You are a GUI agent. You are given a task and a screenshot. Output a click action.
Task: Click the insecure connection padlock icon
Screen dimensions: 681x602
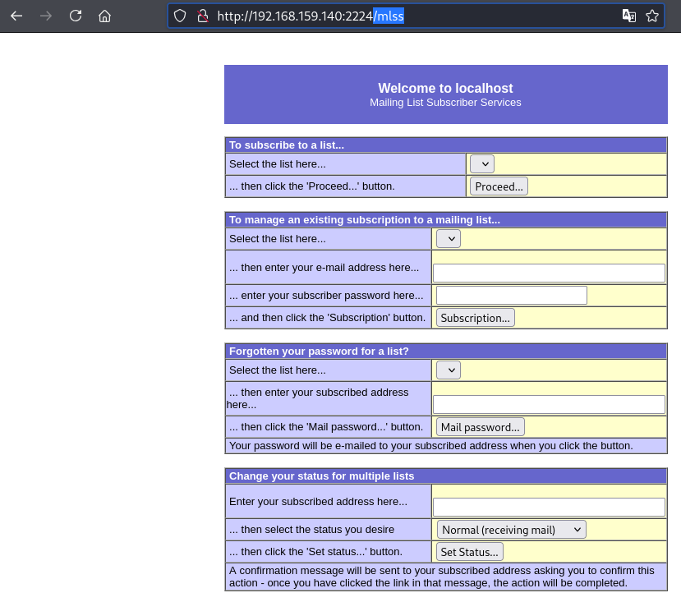click(x=202, y=16)
